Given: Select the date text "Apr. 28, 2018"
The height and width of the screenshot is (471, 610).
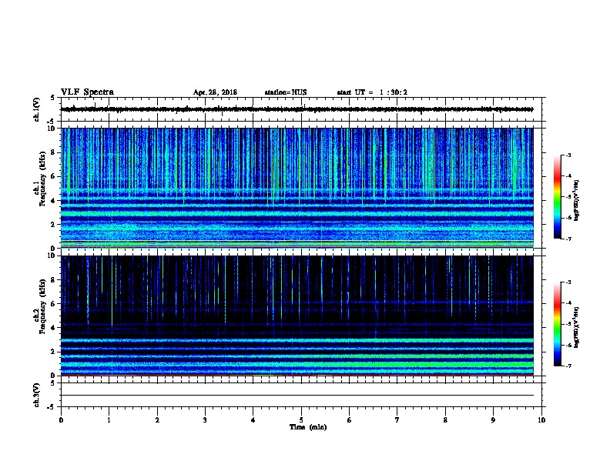Looking at the screenshot, I should click(x=215, y=92).
